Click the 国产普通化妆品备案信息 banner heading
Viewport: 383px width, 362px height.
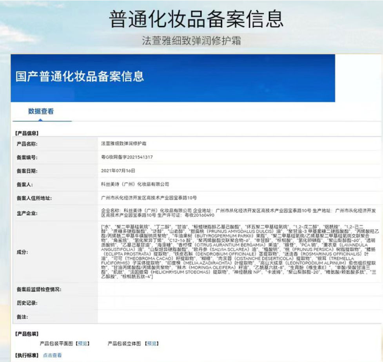(x=80, y=76)
